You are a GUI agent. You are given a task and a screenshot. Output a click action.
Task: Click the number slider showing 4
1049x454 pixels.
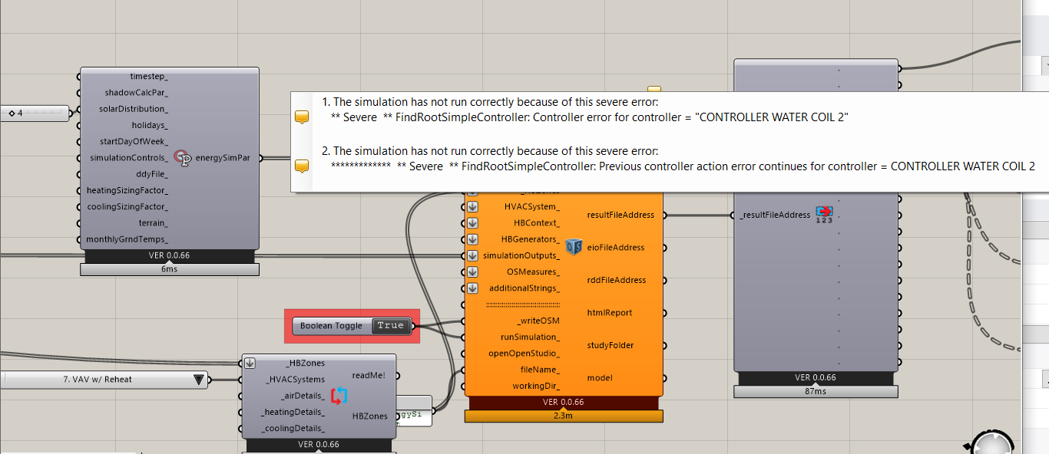click(35, 113)
